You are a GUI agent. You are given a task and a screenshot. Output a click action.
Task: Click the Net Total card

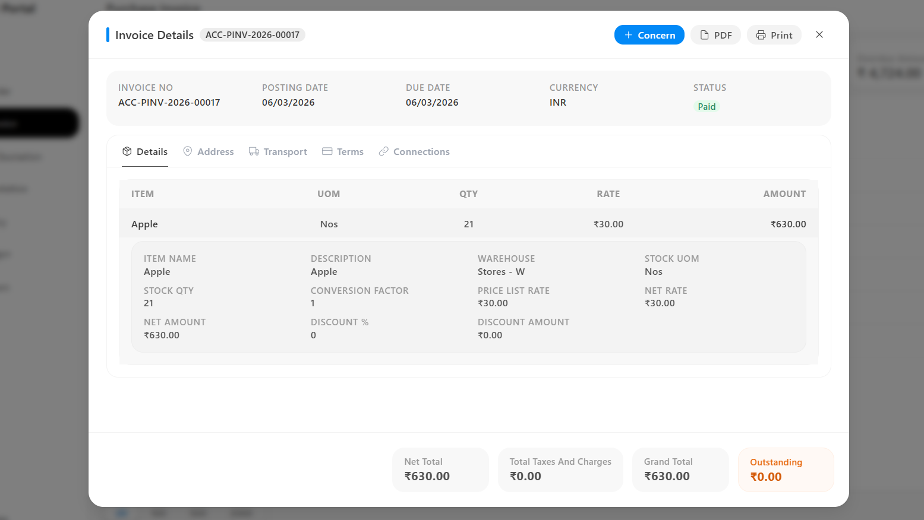pos(440,470)
